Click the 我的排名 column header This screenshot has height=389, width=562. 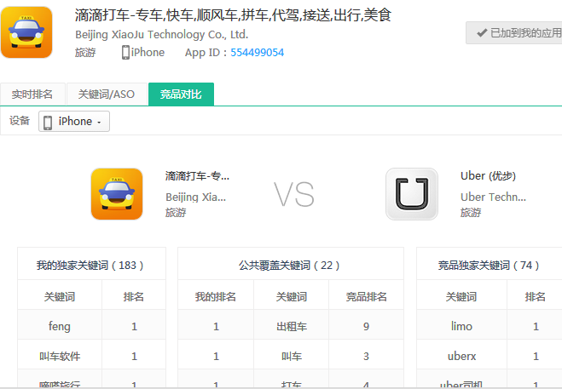pos(215,297)
